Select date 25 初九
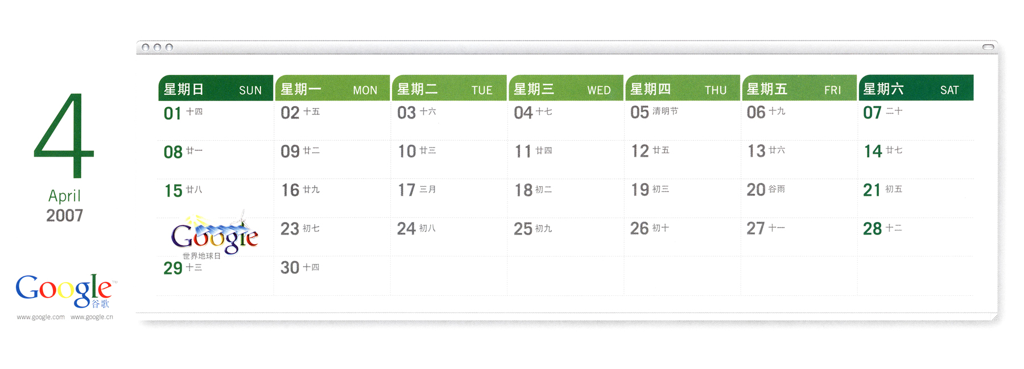 click(x=533, y=228)
